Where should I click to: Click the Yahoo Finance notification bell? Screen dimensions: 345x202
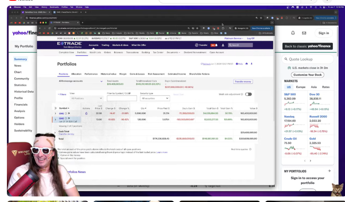click(x=293, y=33)
